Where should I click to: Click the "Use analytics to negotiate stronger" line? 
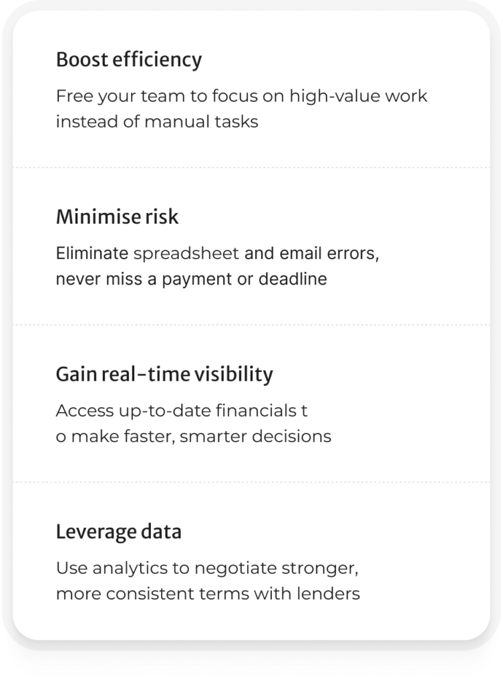tap(208, 568)
